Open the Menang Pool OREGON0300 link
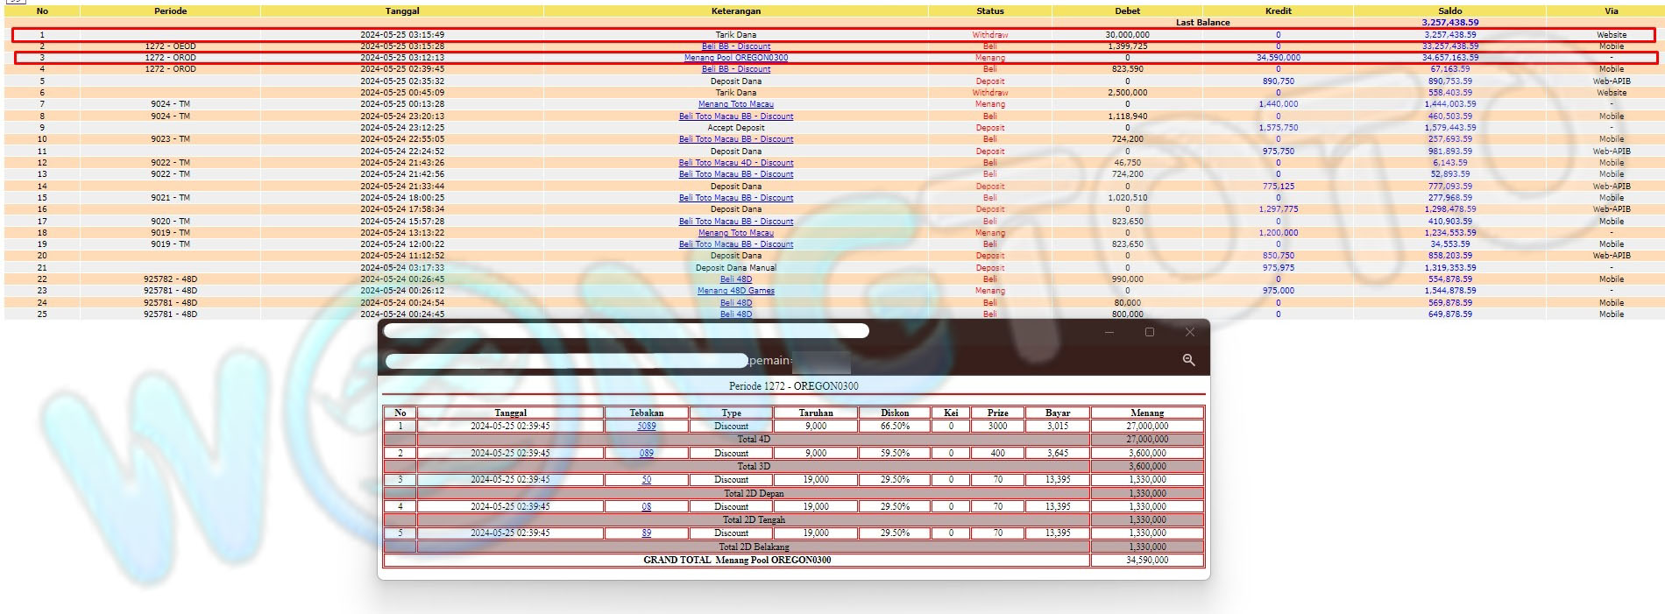This screenshot has width=1665, height=614. pos(735,58)
